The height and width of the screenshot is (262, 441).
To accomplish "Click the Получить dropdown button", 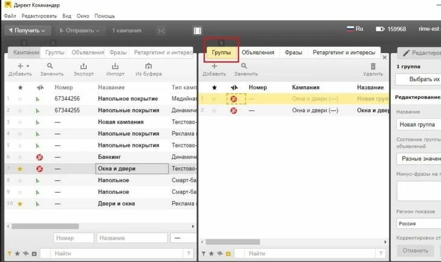I will pyautogui.click(x=27, y=31).
